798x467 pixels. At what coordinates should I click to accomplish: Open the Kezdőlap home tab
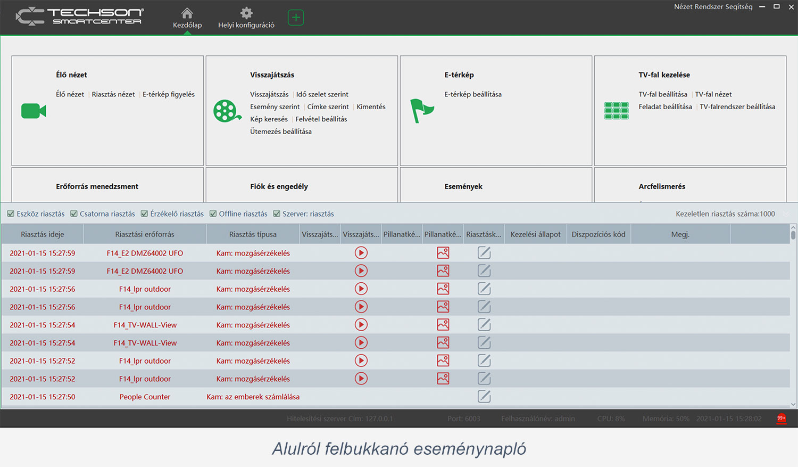187,18
